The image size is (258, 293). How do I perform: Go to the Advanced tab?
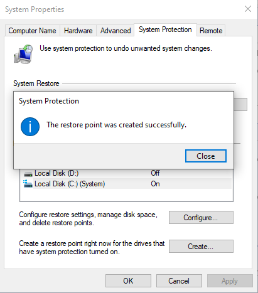[x=116, y=31]
